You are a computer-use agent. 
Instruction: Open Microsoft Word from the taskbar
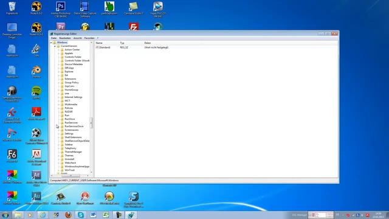tap(93, 215)
